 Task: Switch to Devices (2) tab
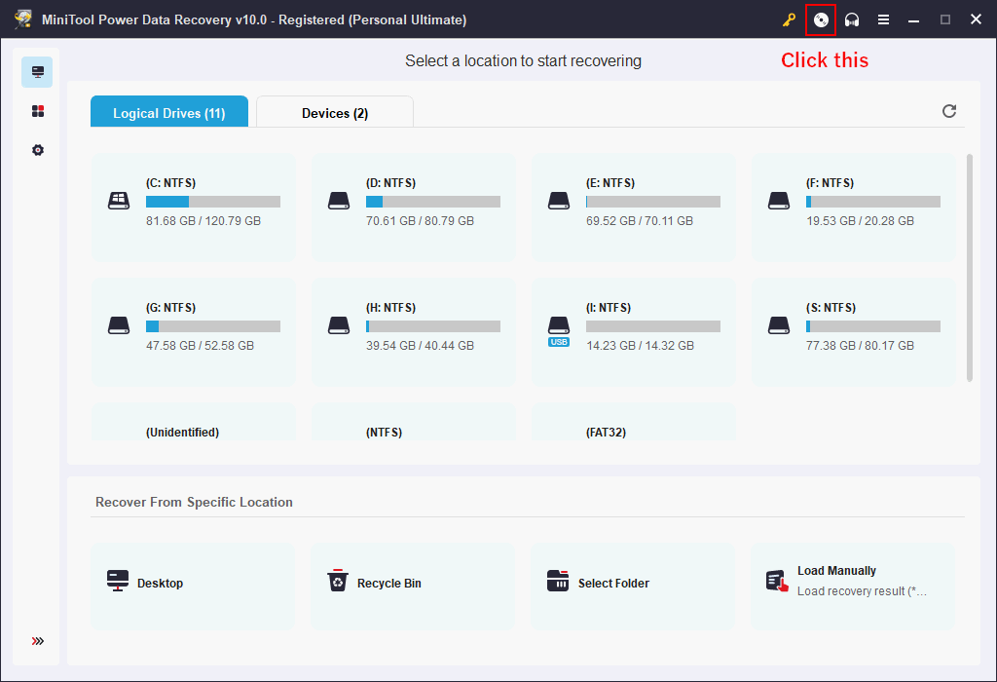click(335, 112)
